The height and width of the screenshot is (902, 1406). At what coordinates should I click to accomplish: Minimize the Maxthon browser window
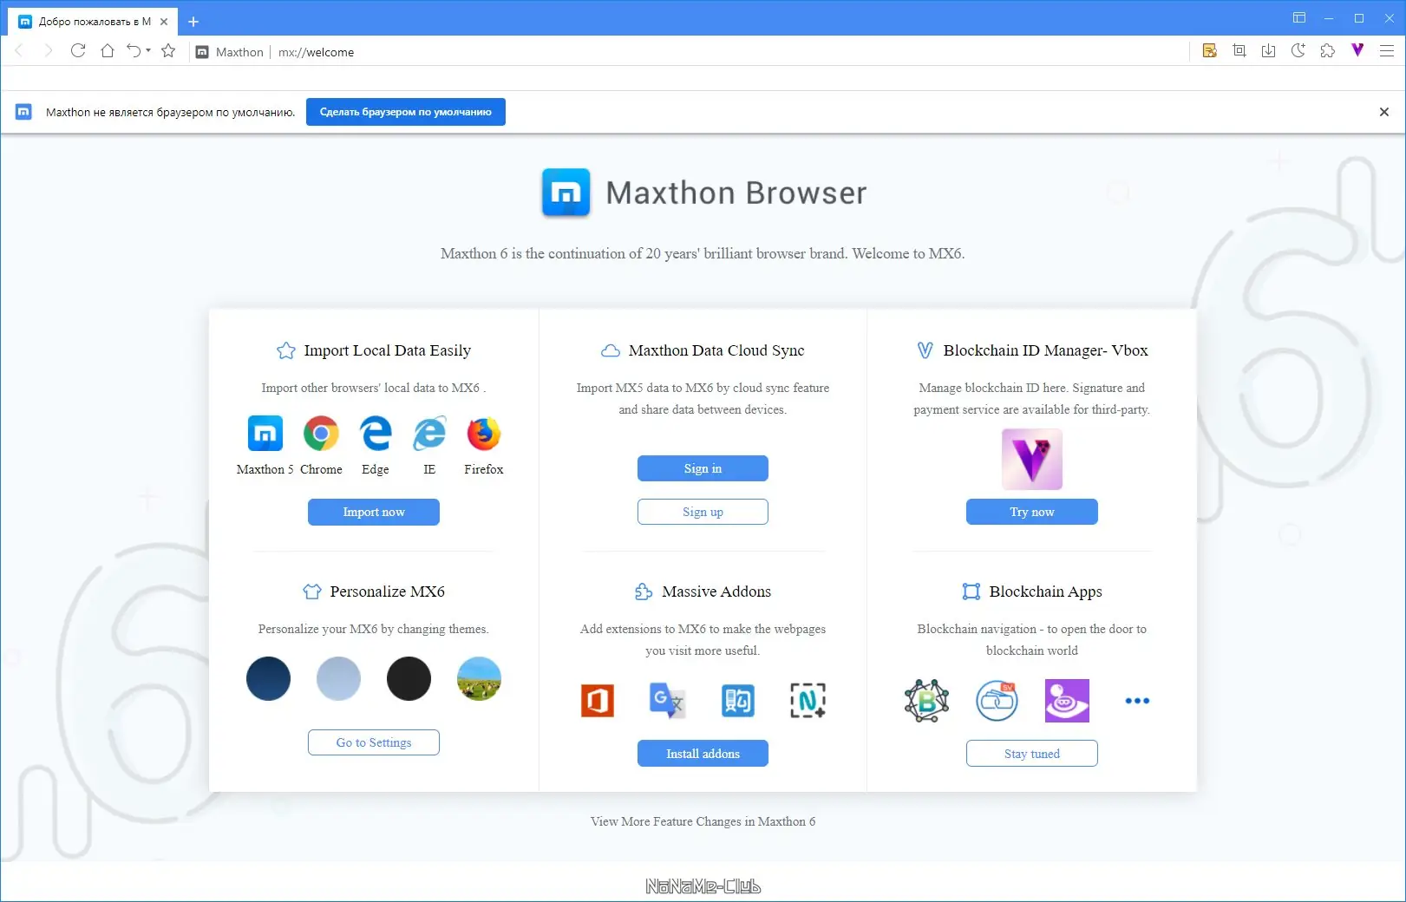[1329, 18]
